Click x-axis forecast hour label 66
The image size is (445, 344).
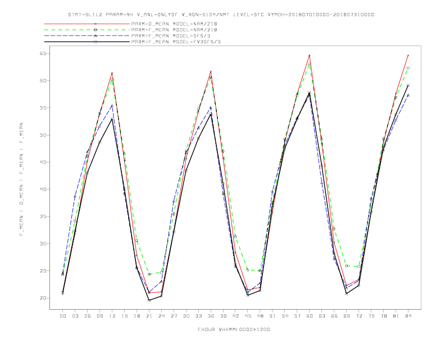click(334, 316)
